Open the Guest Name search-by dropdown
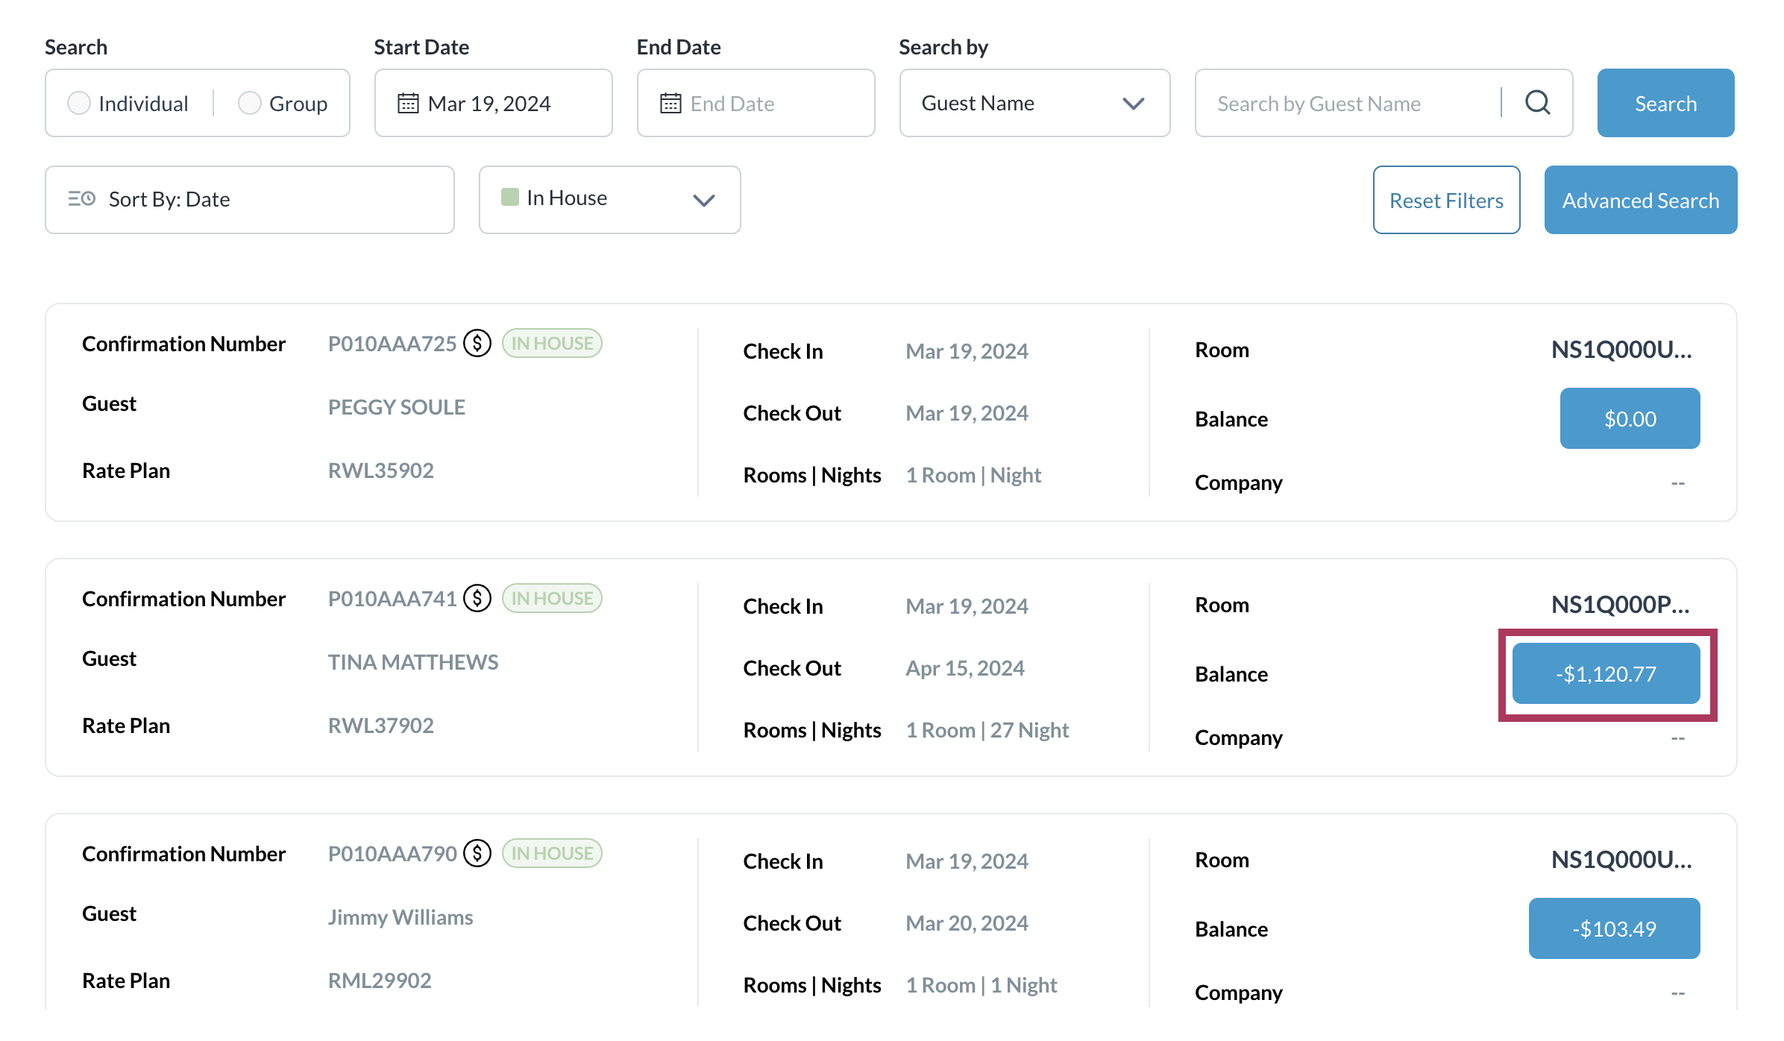Image resolution: width=1784 pixels, height=1041 pixels. pos(1034,103)
